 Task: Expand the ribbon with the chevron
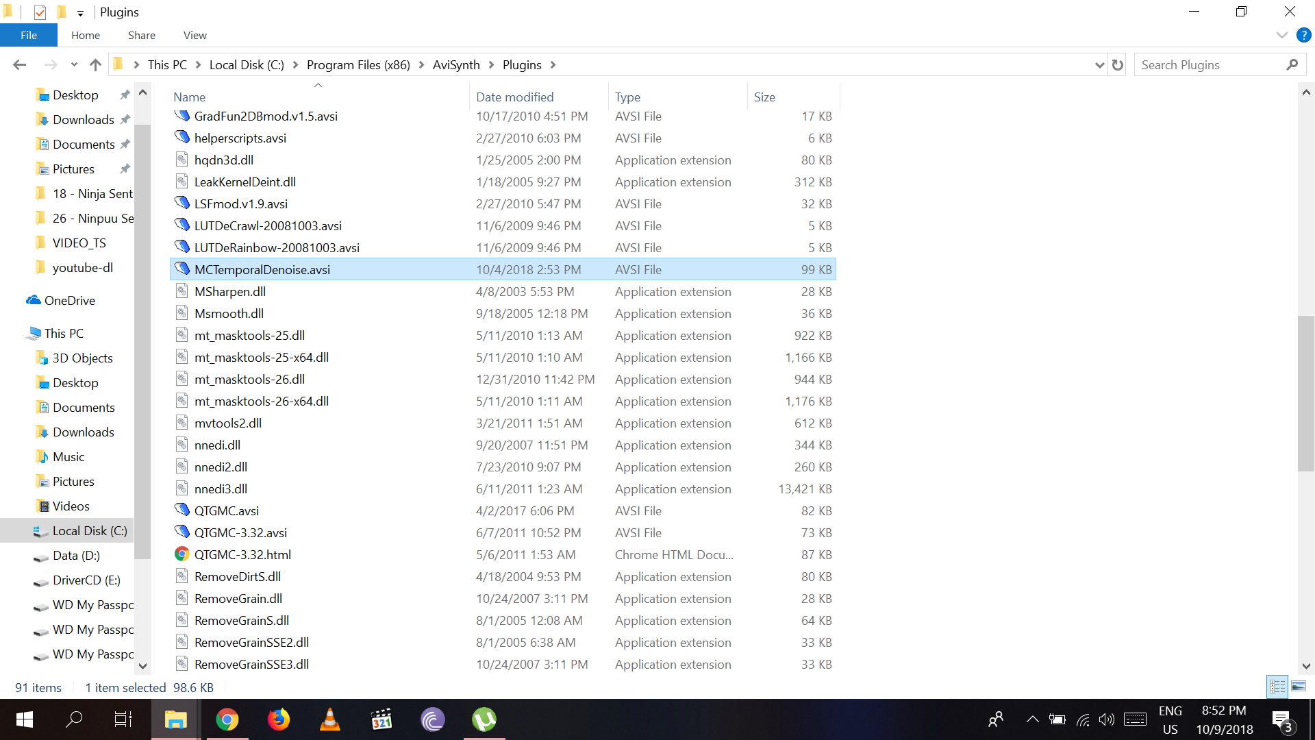click(1281, 35)
